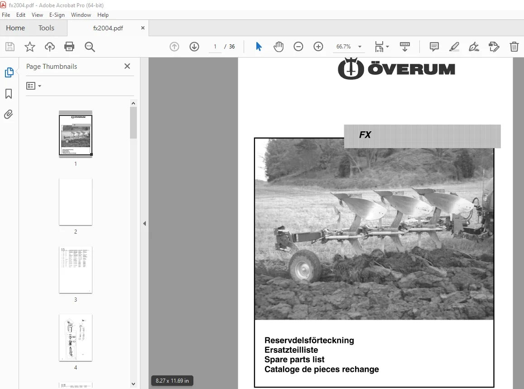Click the Delete trash icon

pos(514,47)
